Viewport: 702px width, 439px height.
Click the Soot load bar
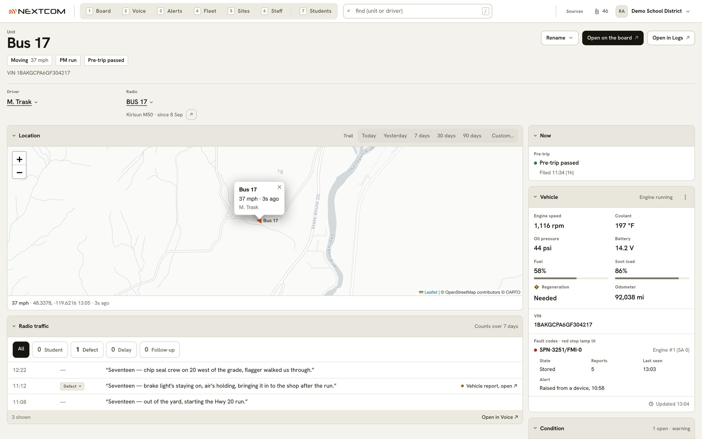pyautogui.click(x=652, y=278)
